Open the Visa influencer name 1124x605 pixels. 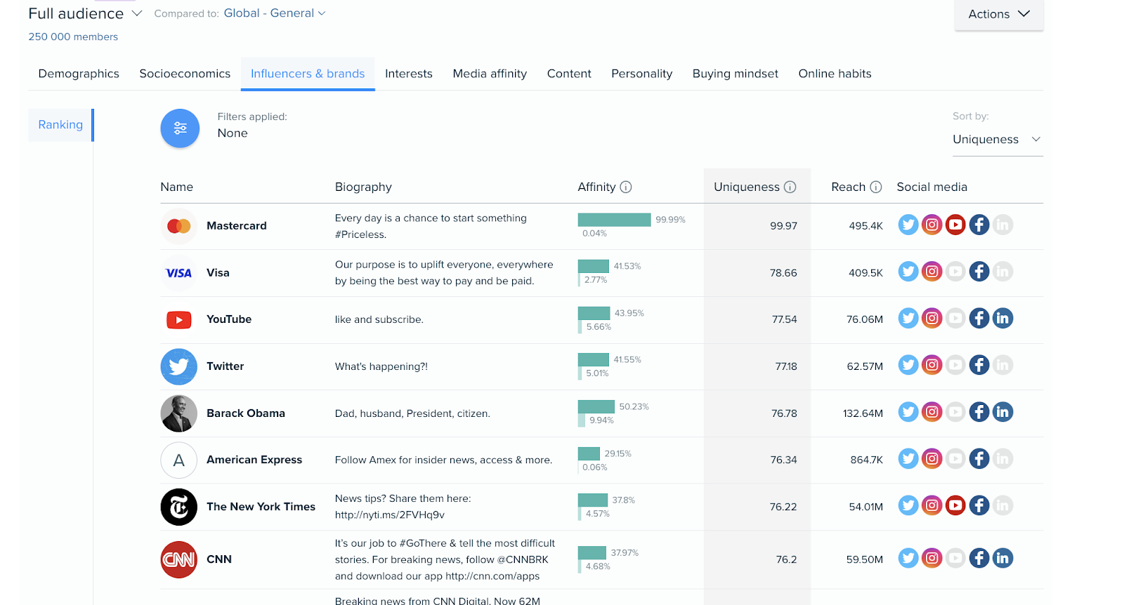(218, 273)
